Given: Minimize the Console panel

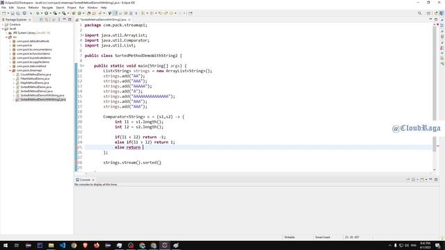Looking at the screenshot, I should [431, 180].
